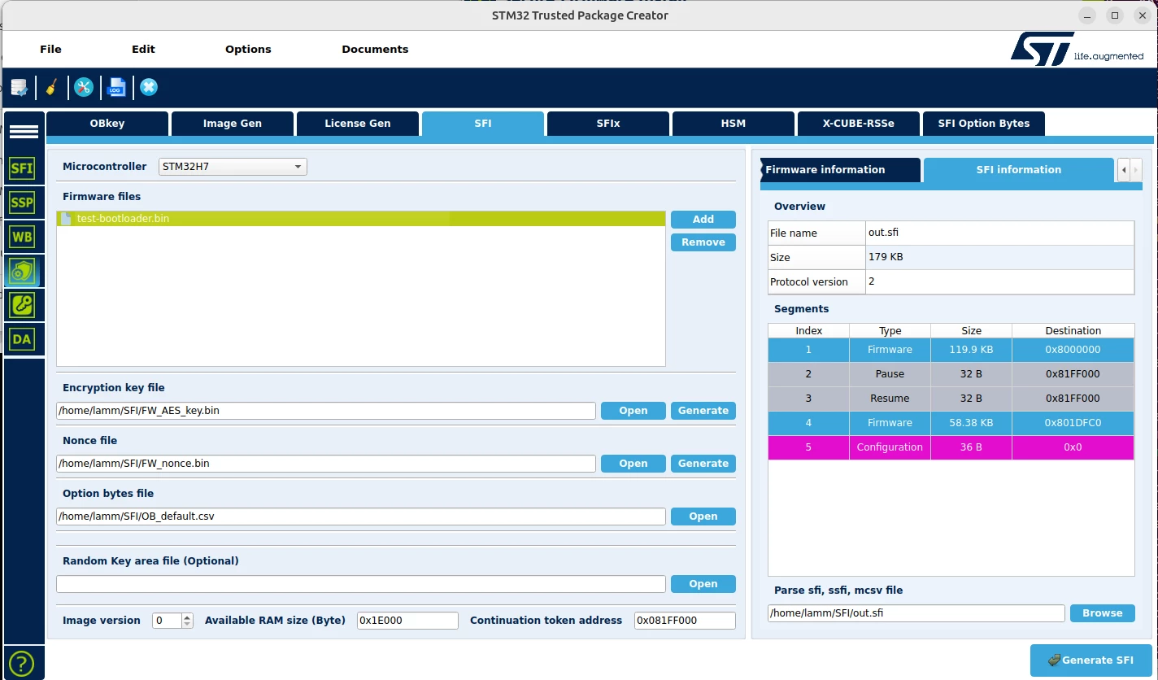Image resolution: width=1158 pixels, height=680 pixels.
Task: Open the Options menu
Action: click(x=248, y=49)
